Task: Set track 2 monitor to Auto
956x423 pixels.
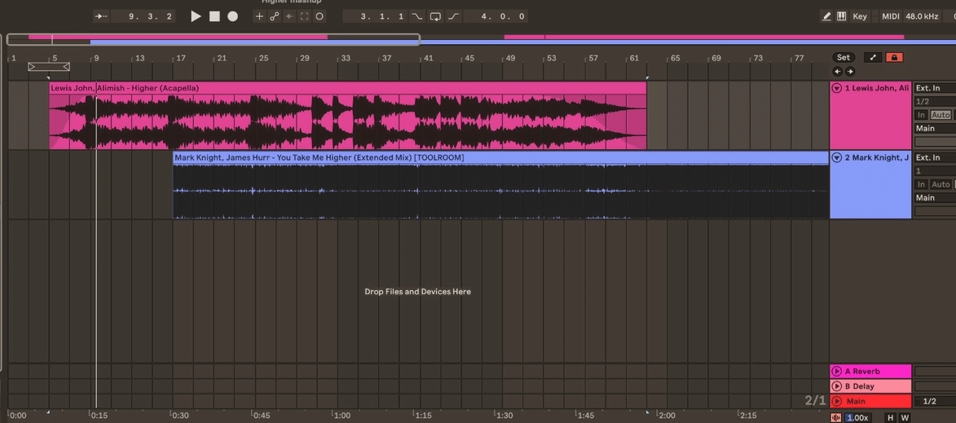Action: (x=941, y=185)
